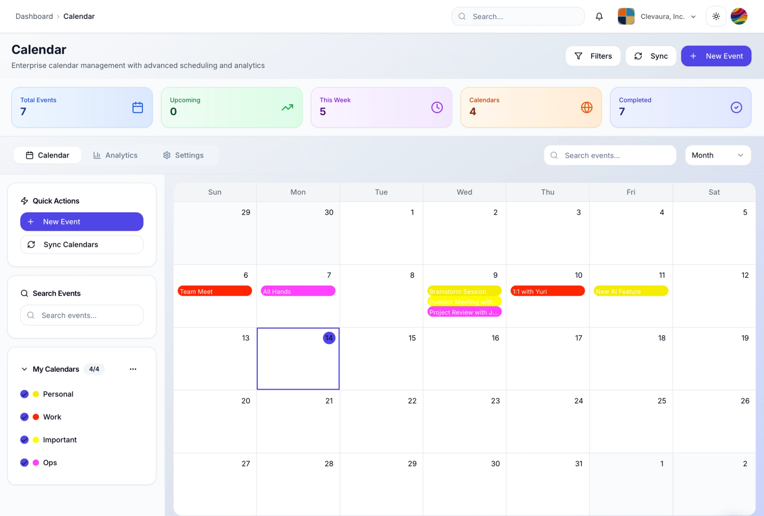Image resolution: width=764 pixels, height=516 pixels.
Task: Switch to the Analytics tab
Action: pyautogui.click(x=115, y=155)
